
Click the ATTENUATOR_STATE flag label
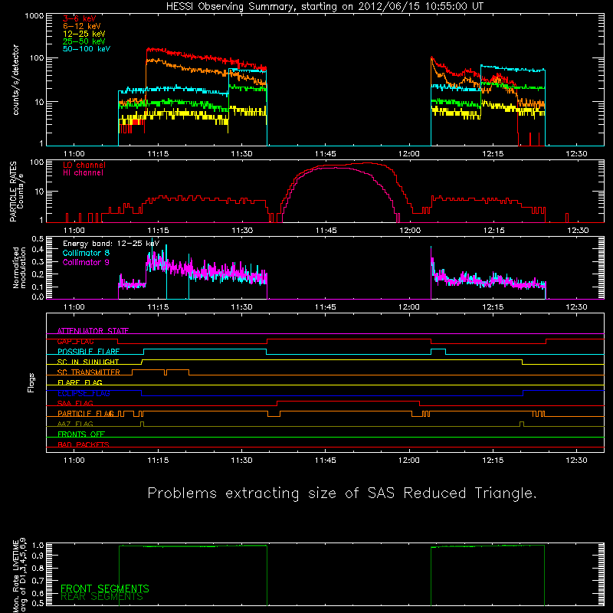(93, 331)
